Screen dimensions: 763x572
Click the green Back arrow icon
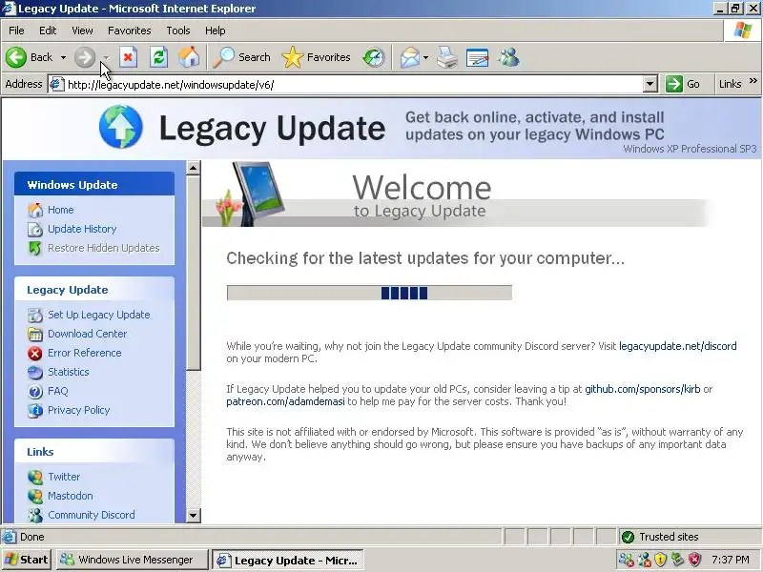tap(16, 57)
